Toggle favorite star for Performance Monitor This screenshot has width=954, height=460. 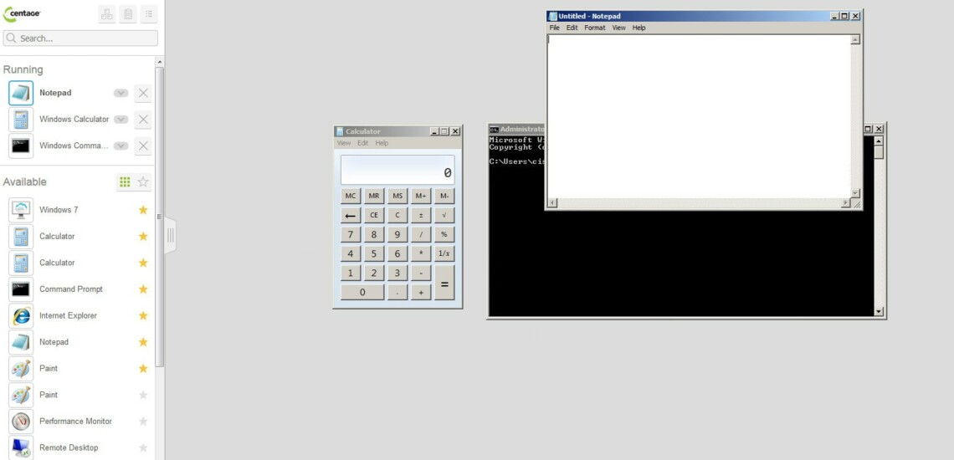pyautogui.click(x=143, y=421)
